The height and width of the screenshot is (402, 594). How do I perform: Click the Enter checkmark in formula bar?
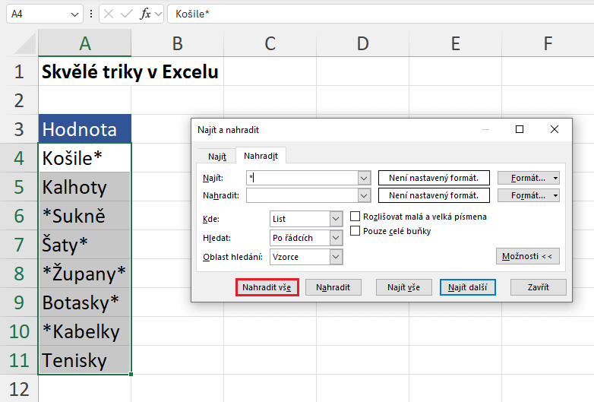pyautogui.click(x=128, y=14)
